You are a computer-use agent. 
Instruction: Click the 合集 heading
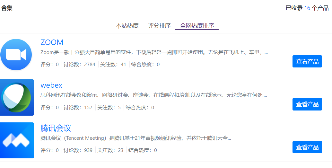(x=7, y=8)
